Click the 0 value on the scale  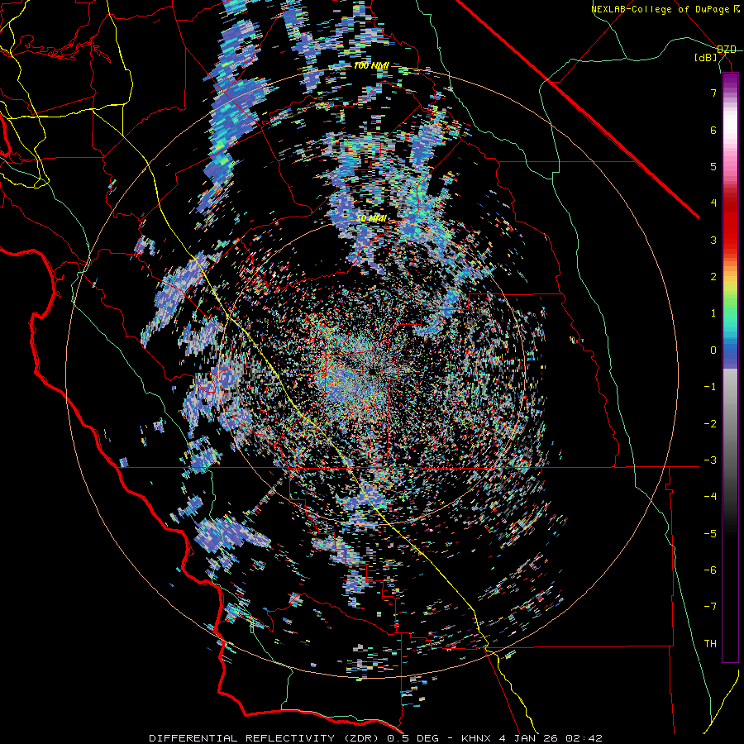click(713, 351)
